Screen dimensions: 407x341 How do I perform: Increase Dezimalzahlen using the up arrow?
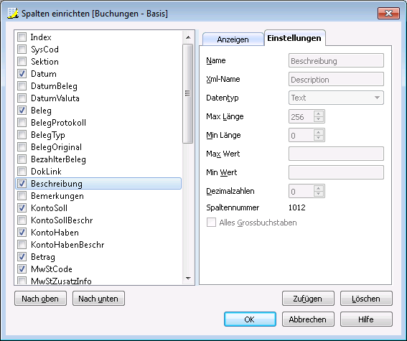click(319, 188)
